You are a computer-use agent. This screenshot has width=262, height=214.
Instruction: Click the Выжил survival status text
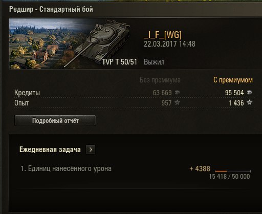pos(154,62)
